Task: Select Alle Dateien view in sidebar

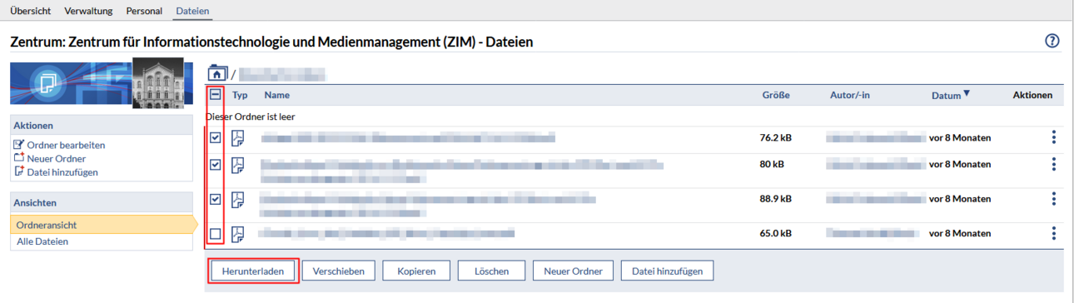Action: tap(42, 241)
